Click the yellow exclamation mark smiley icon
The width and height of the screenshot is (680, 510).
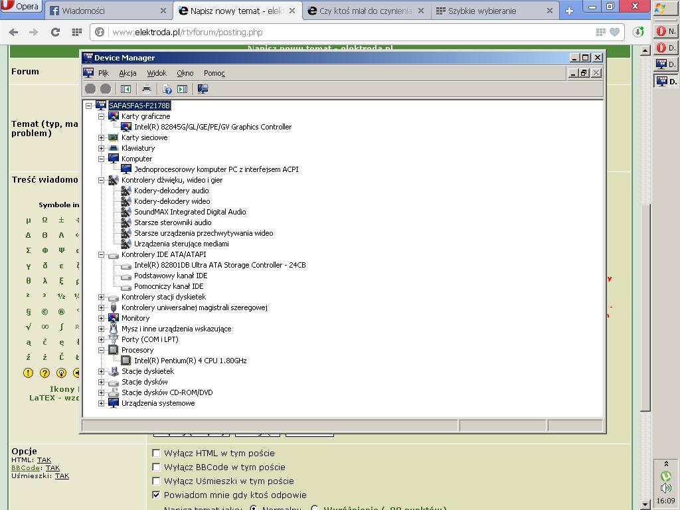click(28, 373)
